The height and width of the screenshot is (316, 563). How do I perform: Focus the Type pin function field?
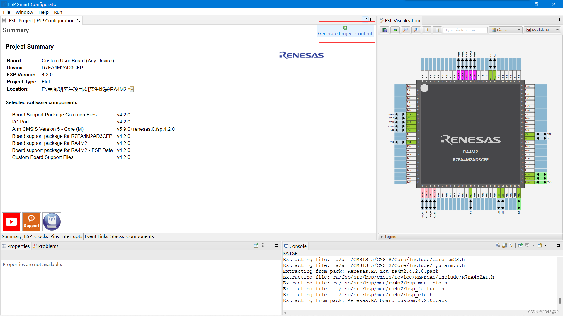point(465,30)
